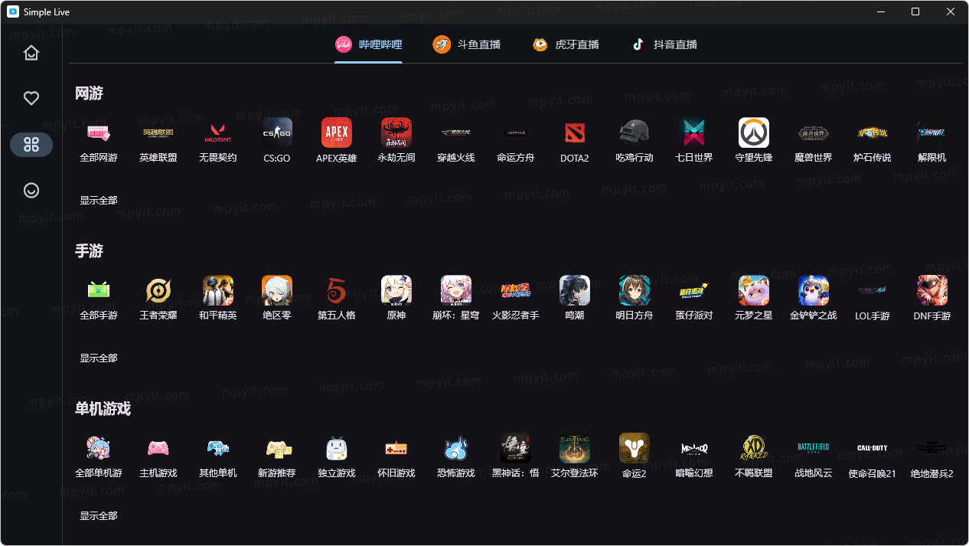Open 新游推荐 category
Viewport: 969px width, 546px height.
click(x=277, y=456)
